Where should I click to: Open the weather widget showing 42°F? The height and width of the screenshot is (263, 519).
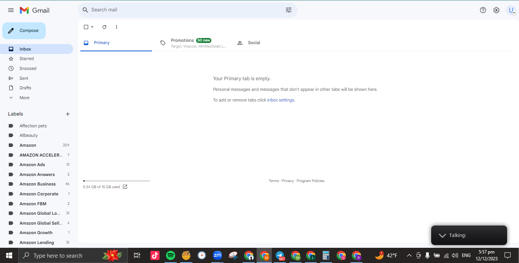386,255
